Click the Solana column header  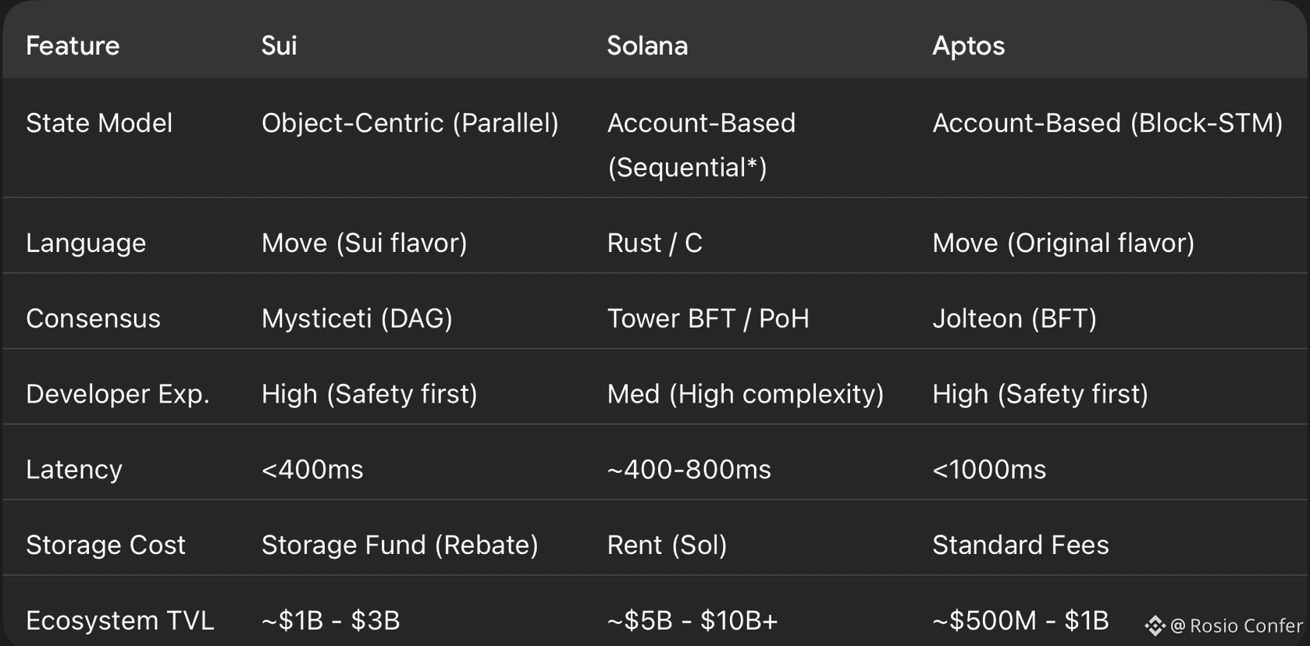tap(647, 46)
